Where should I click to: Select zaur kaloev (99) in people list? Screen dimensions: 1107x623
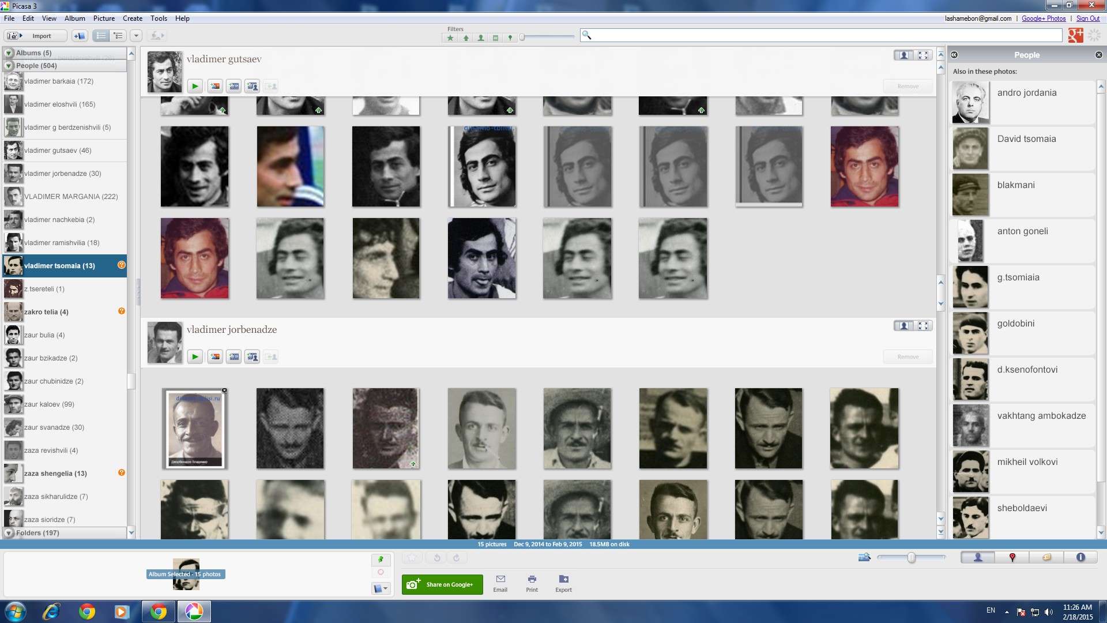(x=49, y=404)
